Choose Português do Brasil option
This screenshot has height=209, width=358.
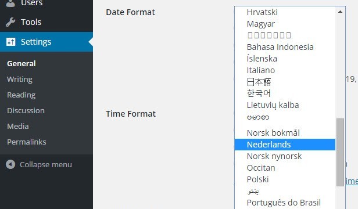[x=285, y=203]
